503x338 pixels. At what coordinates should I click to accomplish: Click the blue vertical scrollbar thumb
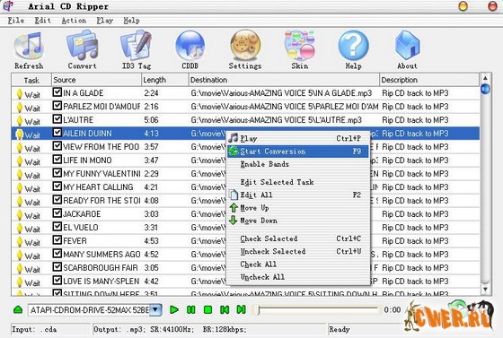pyautogui.click(x=485, y=89)
